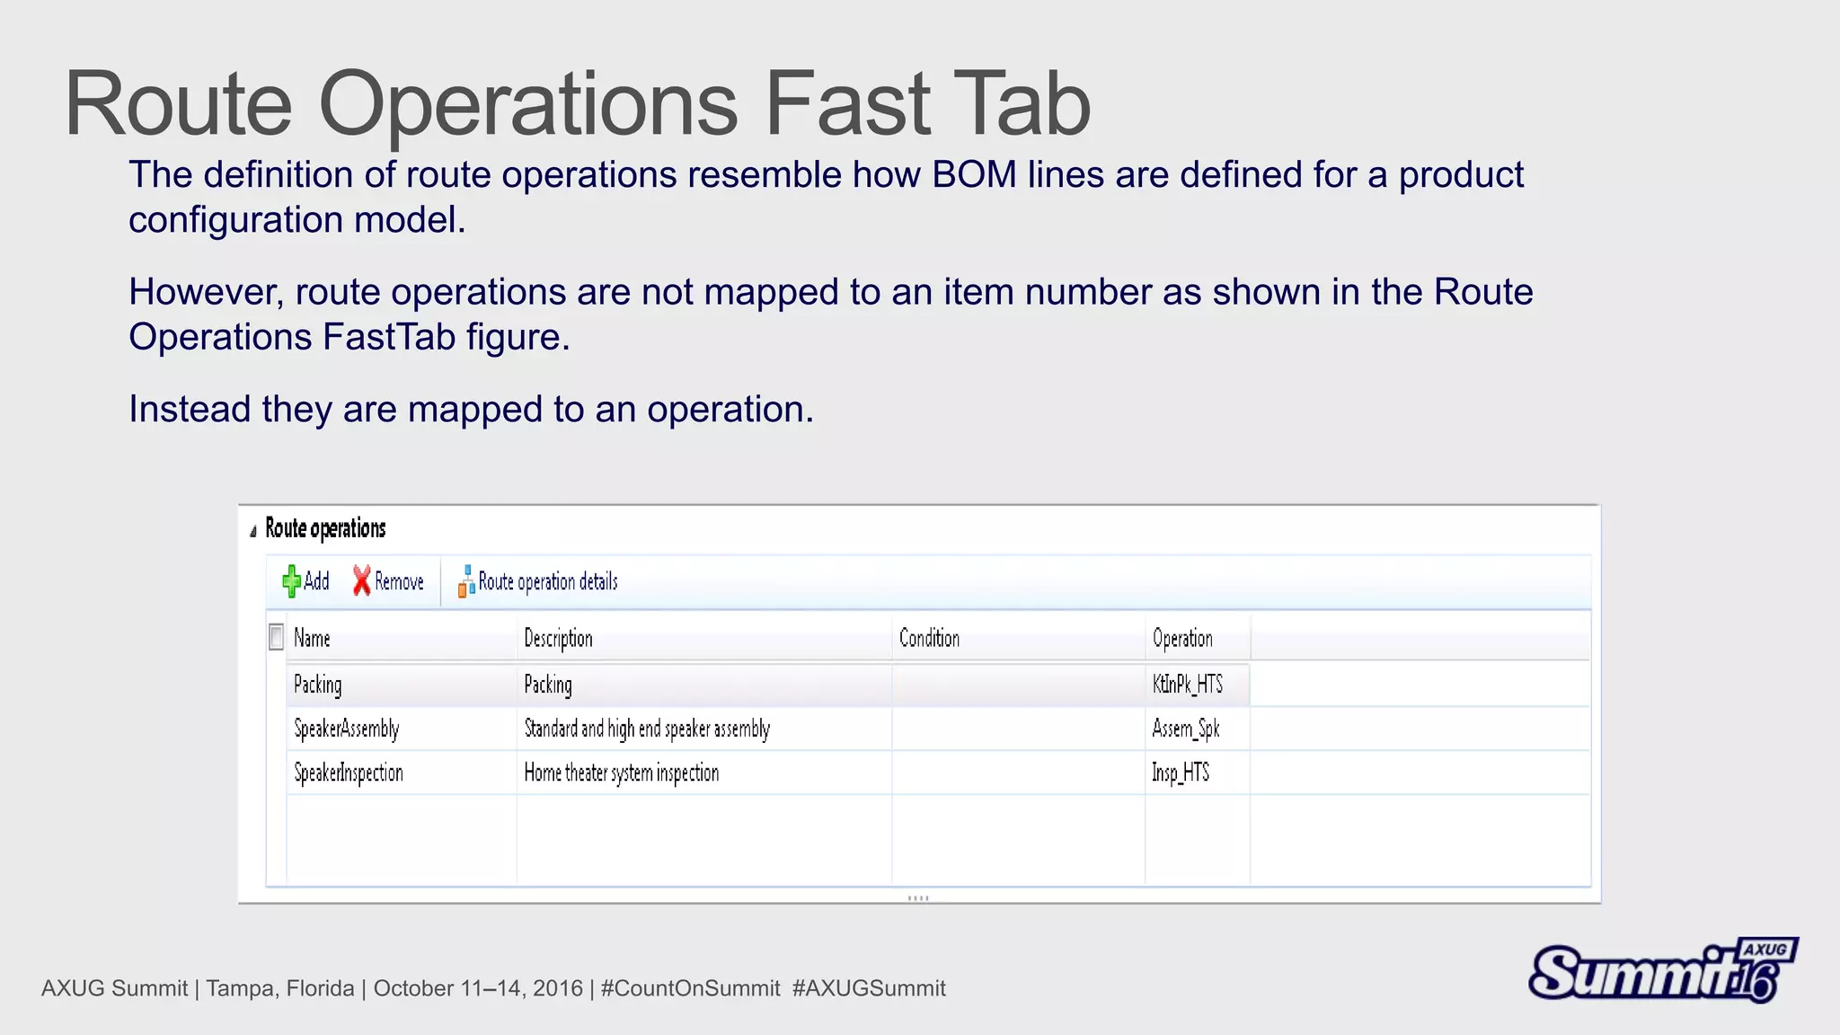The image size is (1840, 1035).
Task: Click the grid resize grip dots below the table
Action: [x=918, y=898]
